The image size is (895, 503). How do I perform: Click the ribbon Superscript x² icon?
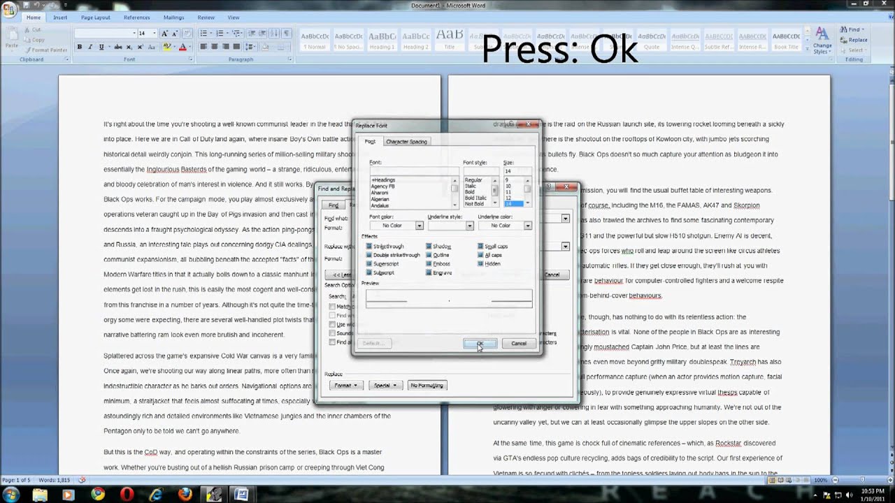141,47
